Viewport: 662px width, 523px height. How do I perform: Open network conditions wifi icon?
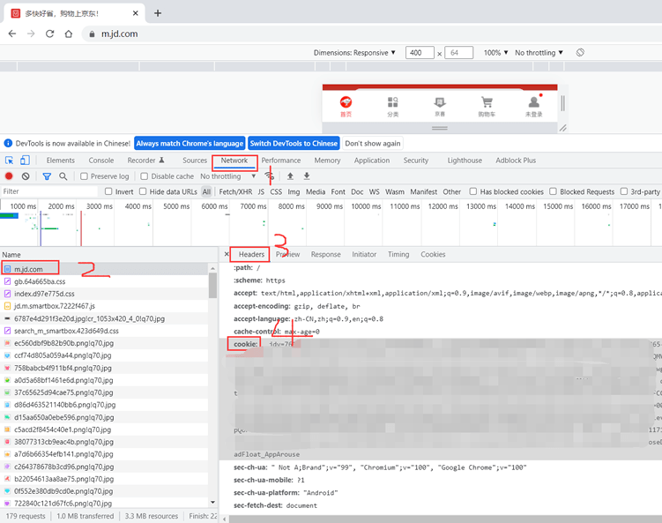[269, 176]
